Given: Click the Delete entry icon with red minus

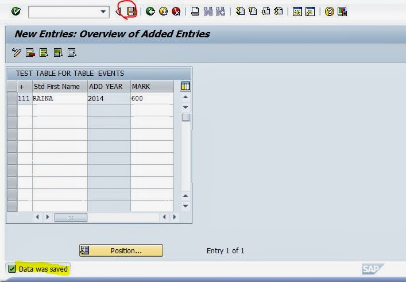Looking at the screenshot, I should [30, 53].
